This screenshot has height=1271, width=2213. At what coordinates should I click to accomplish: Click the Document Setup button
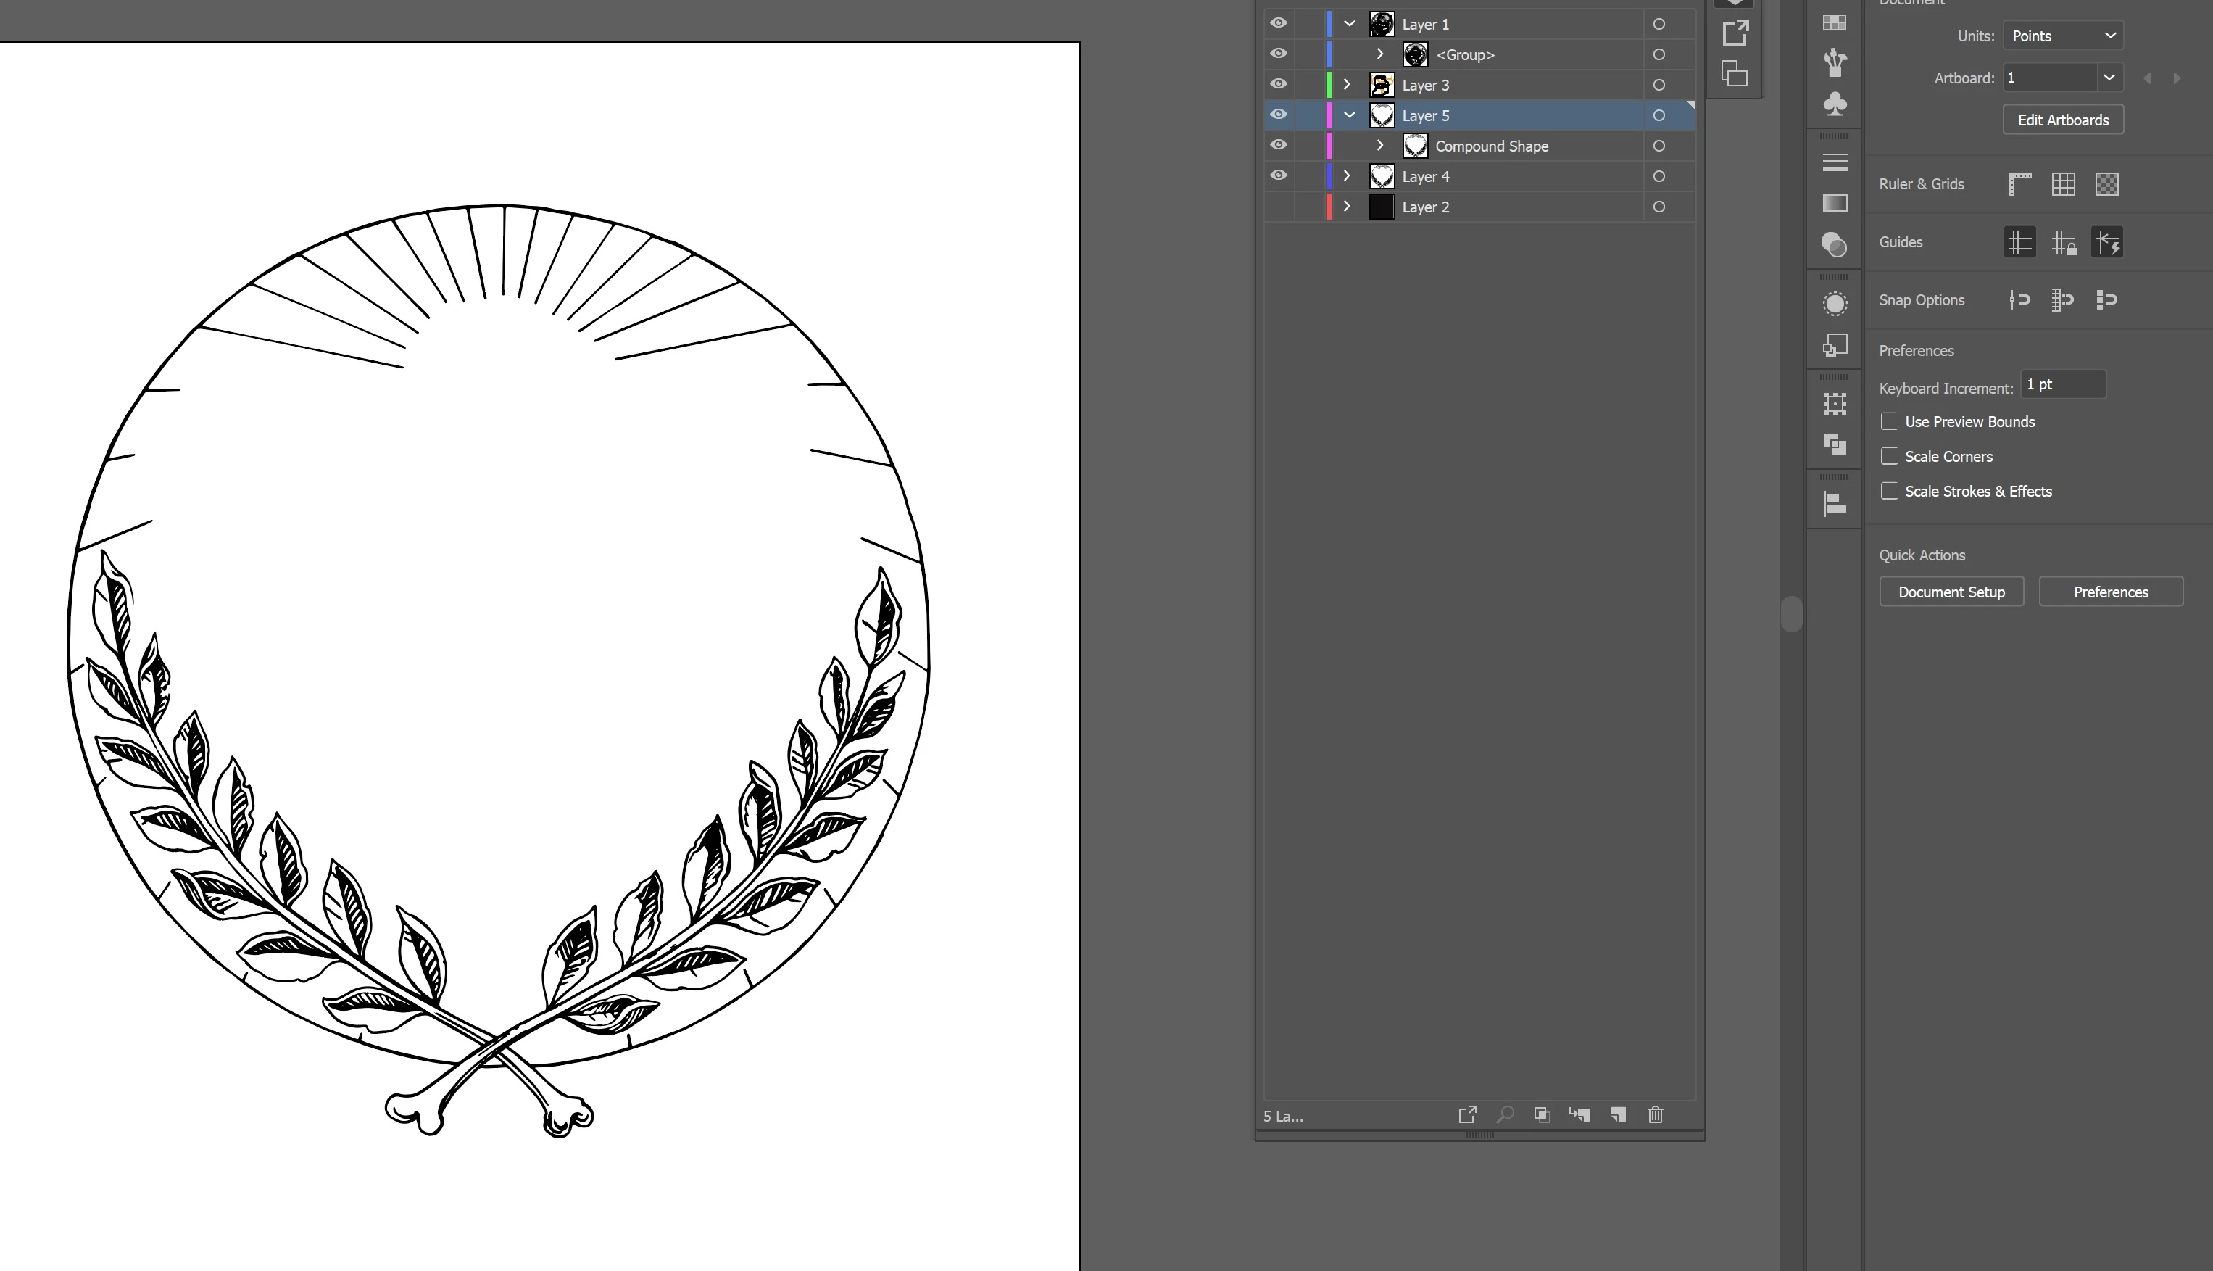point(1951,592)
